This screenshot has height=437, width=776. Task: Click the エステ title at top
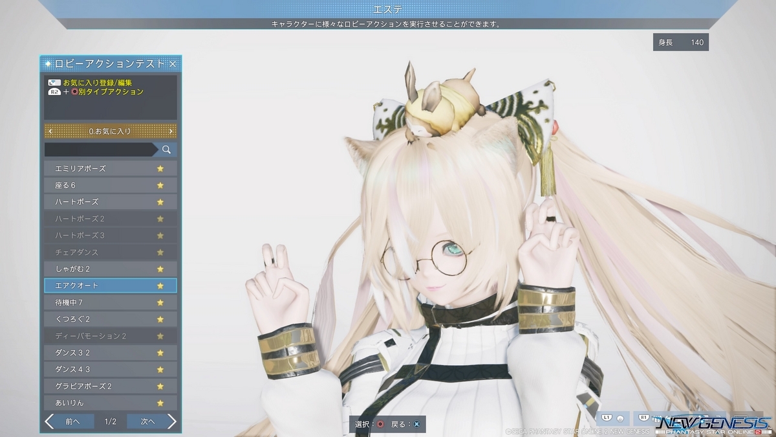388,9
